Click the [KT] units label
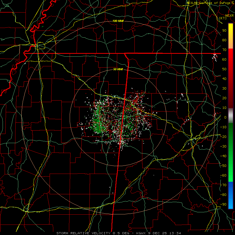Screen dimensions: 235x235 click(x=223, y=18)
